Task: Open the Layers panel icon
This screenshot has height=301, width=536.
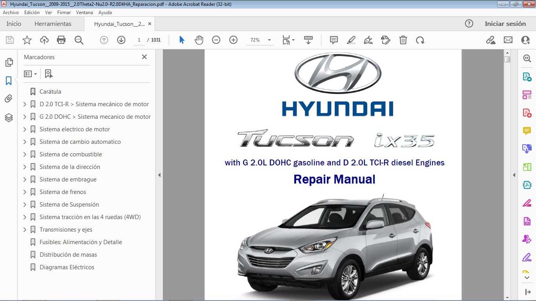Action: pos(9,118)
